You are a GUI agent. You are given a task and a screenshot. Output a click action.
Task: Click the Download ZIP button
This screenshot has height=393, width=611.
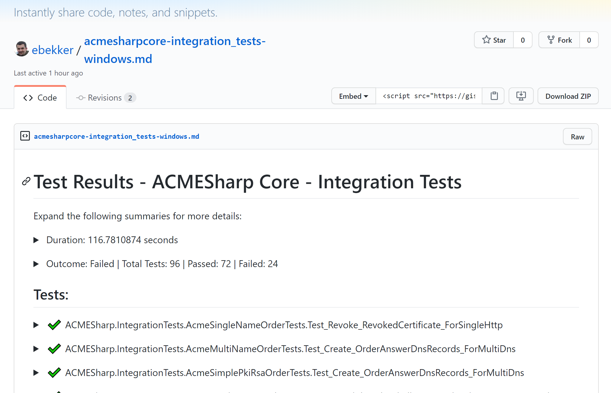568,96
